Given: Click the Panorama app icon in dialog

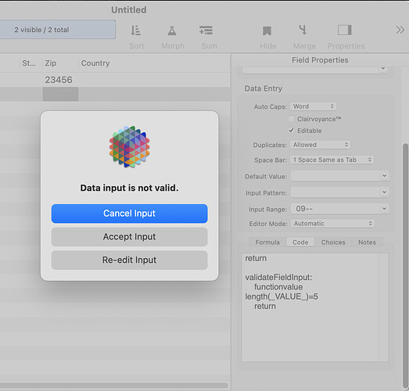Looking at the screenshot, I should pos(129,146).
